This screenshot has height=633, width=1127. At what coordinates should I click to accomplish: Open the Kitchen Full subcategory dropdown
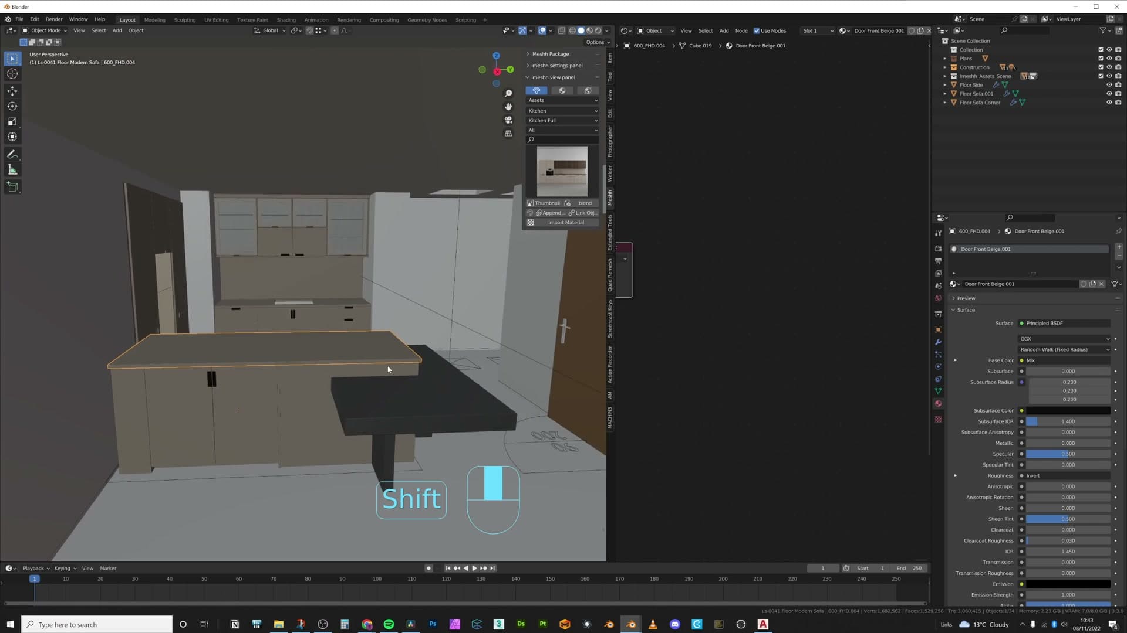coord(562,121)
